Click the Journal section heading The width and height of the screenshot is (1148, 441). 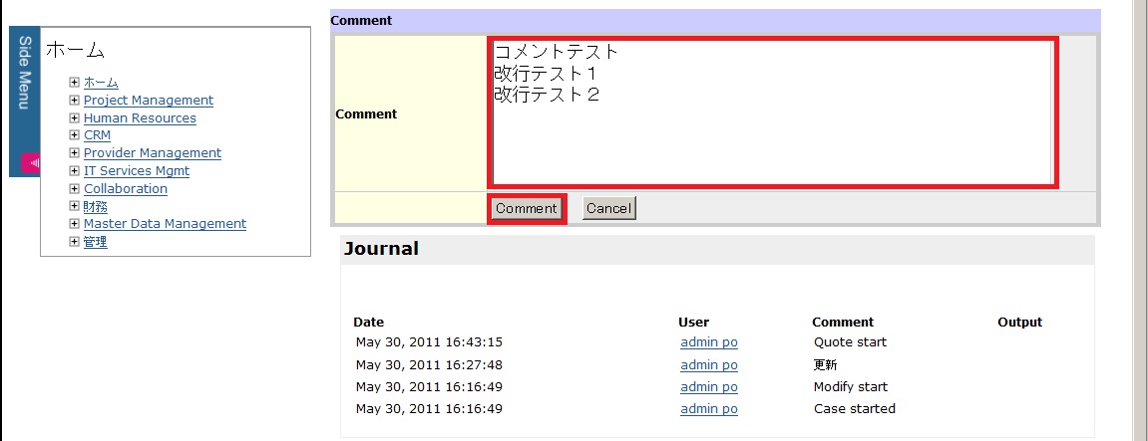coord(381,249)
